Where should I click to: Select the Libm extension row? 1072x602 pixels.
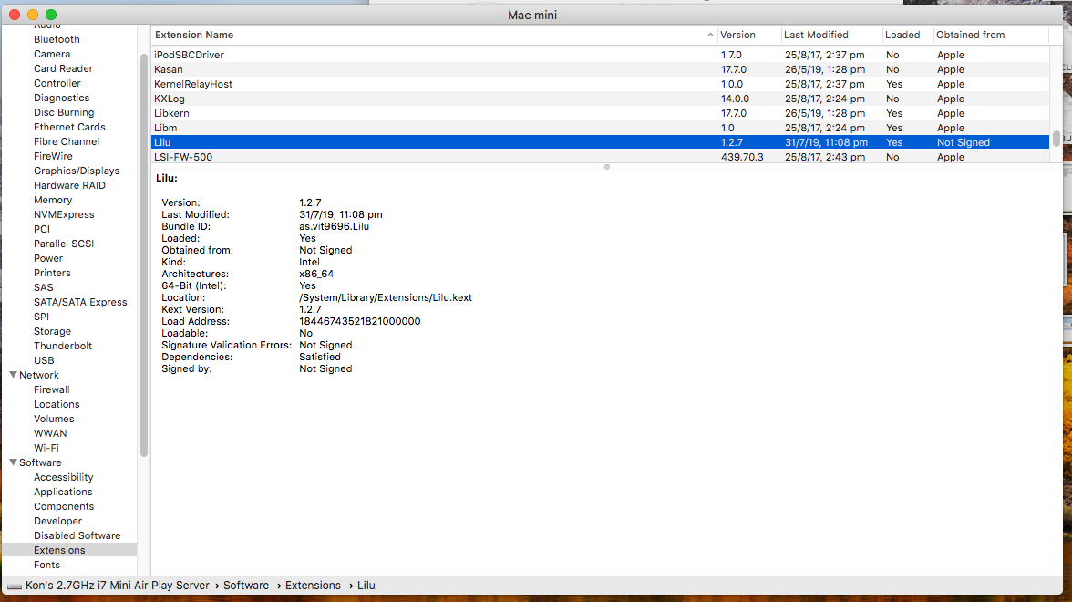[600, 128]
